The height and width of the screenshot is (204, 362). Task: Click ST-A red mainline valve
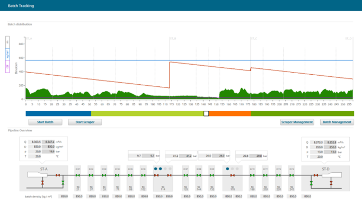click(58, 175)
